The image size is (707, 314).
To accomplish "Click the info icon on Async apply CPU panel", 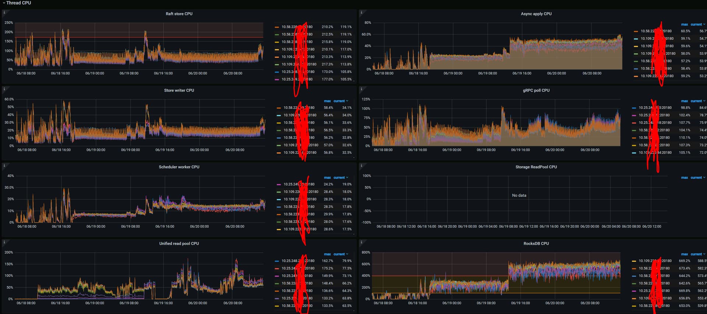I will pyautogui.click(x=361, y=13).
